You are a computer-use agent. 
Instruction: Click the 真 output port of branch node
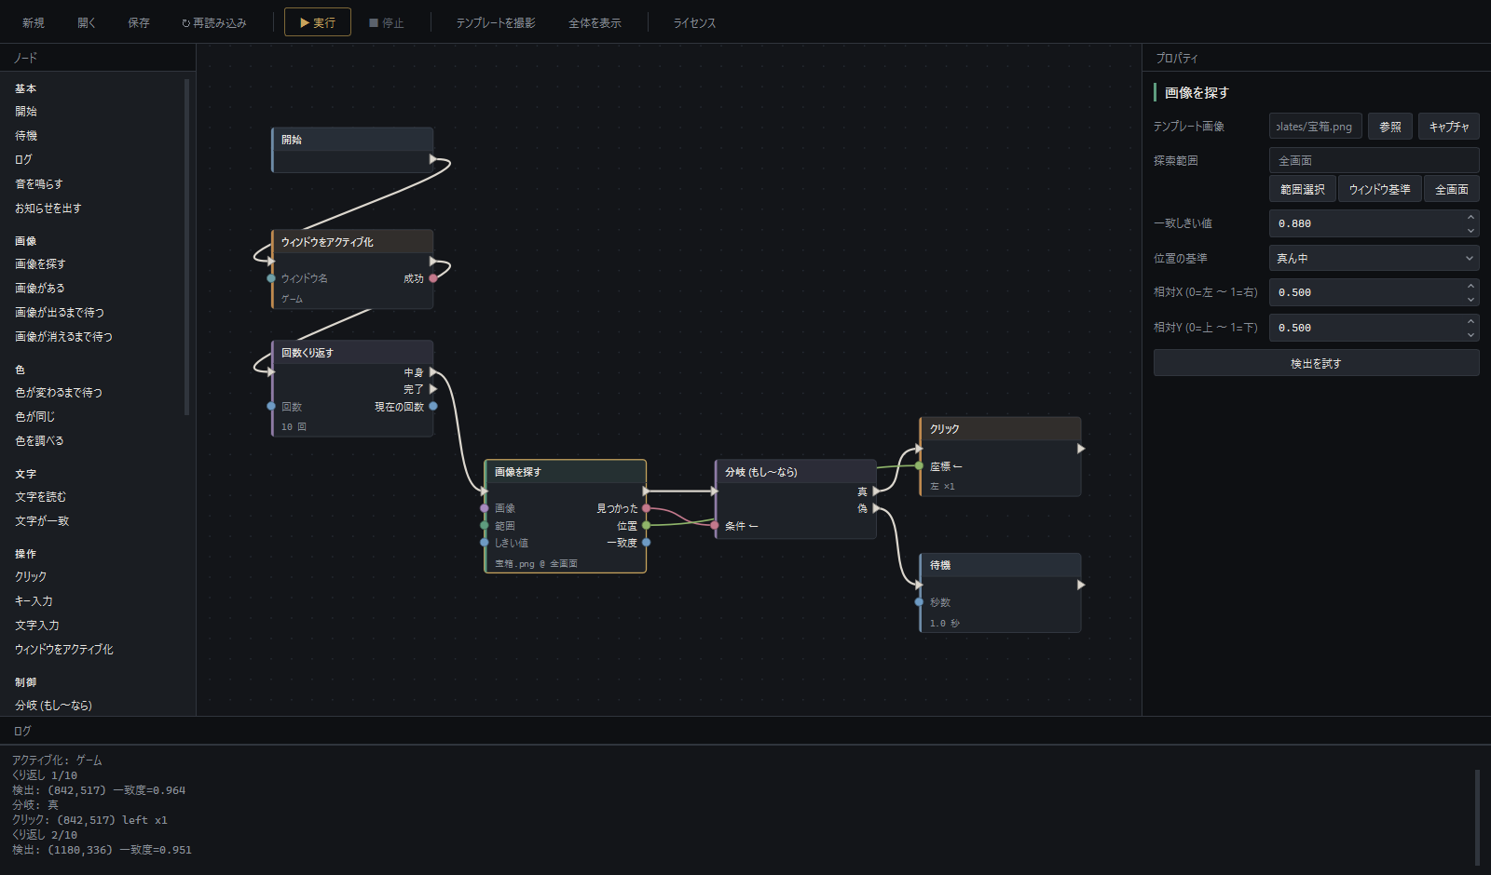pyautogui.click(x=876, y=491)
